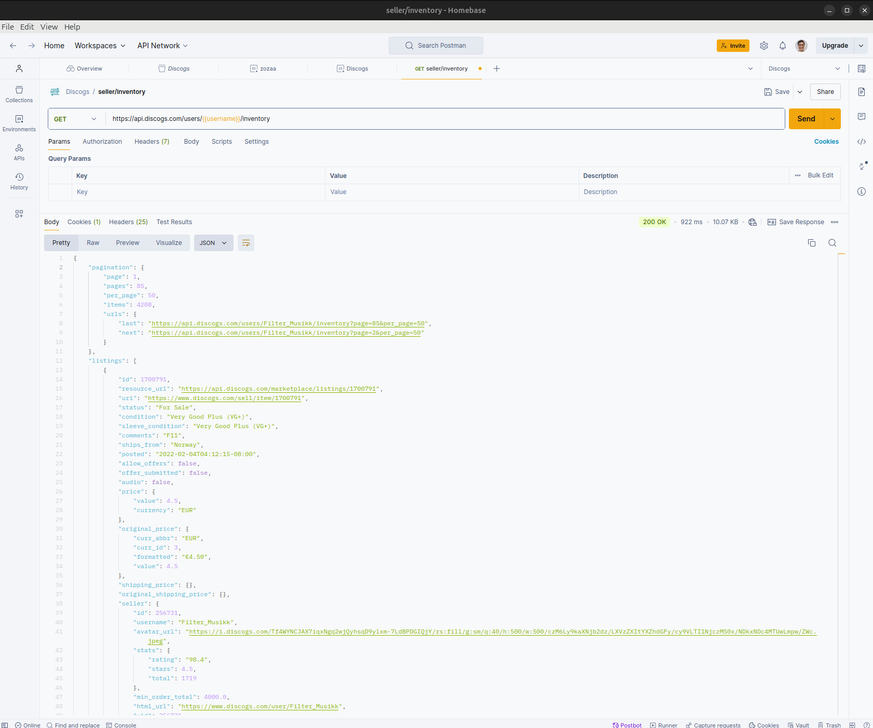Click the Invite button
The height and width of the screenshot is (728, 873).
point(733,46)
